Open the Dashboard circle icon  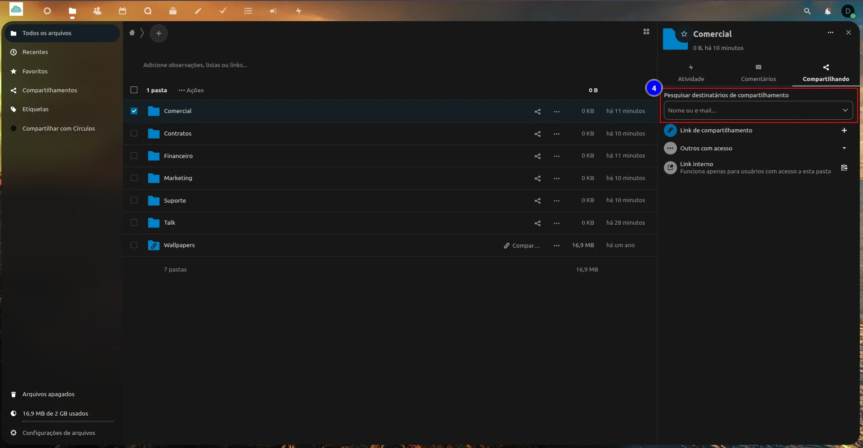coord(47,11)
